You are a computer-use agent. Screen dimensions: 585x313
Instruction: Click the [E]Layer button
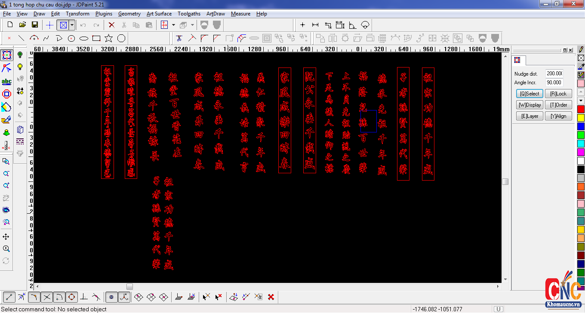pos(530,116)
